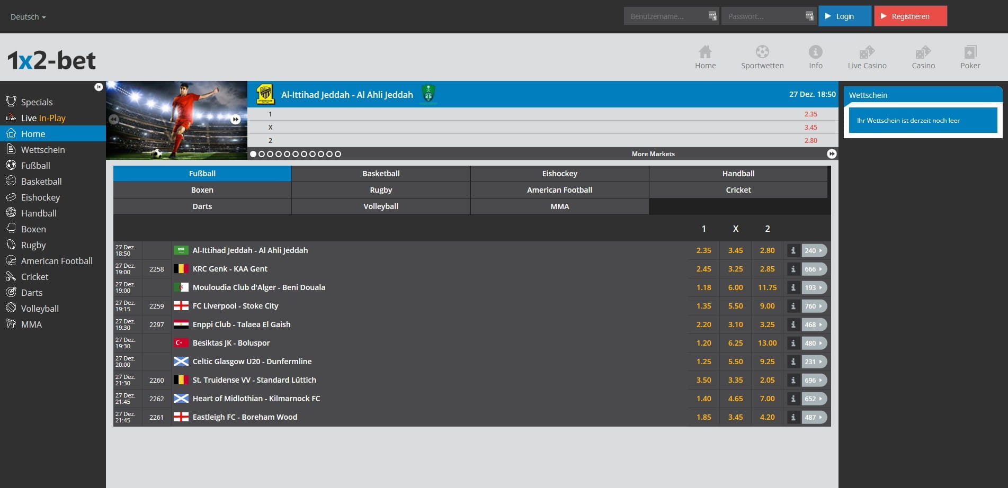Screen dimensions: 1008x488
Task: Open Heart of Midlothian - Kilmarnock FC match
Action: pyautogui.click(x=256, y=399)
